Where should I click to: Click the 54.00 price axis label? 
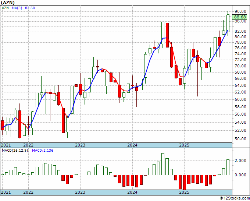coord(240,122)
